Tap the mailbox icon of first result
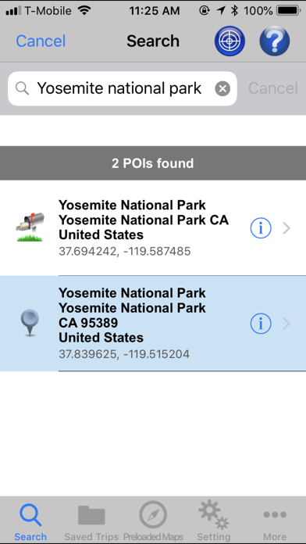This screenshot has width=306, height=544. 30,227
